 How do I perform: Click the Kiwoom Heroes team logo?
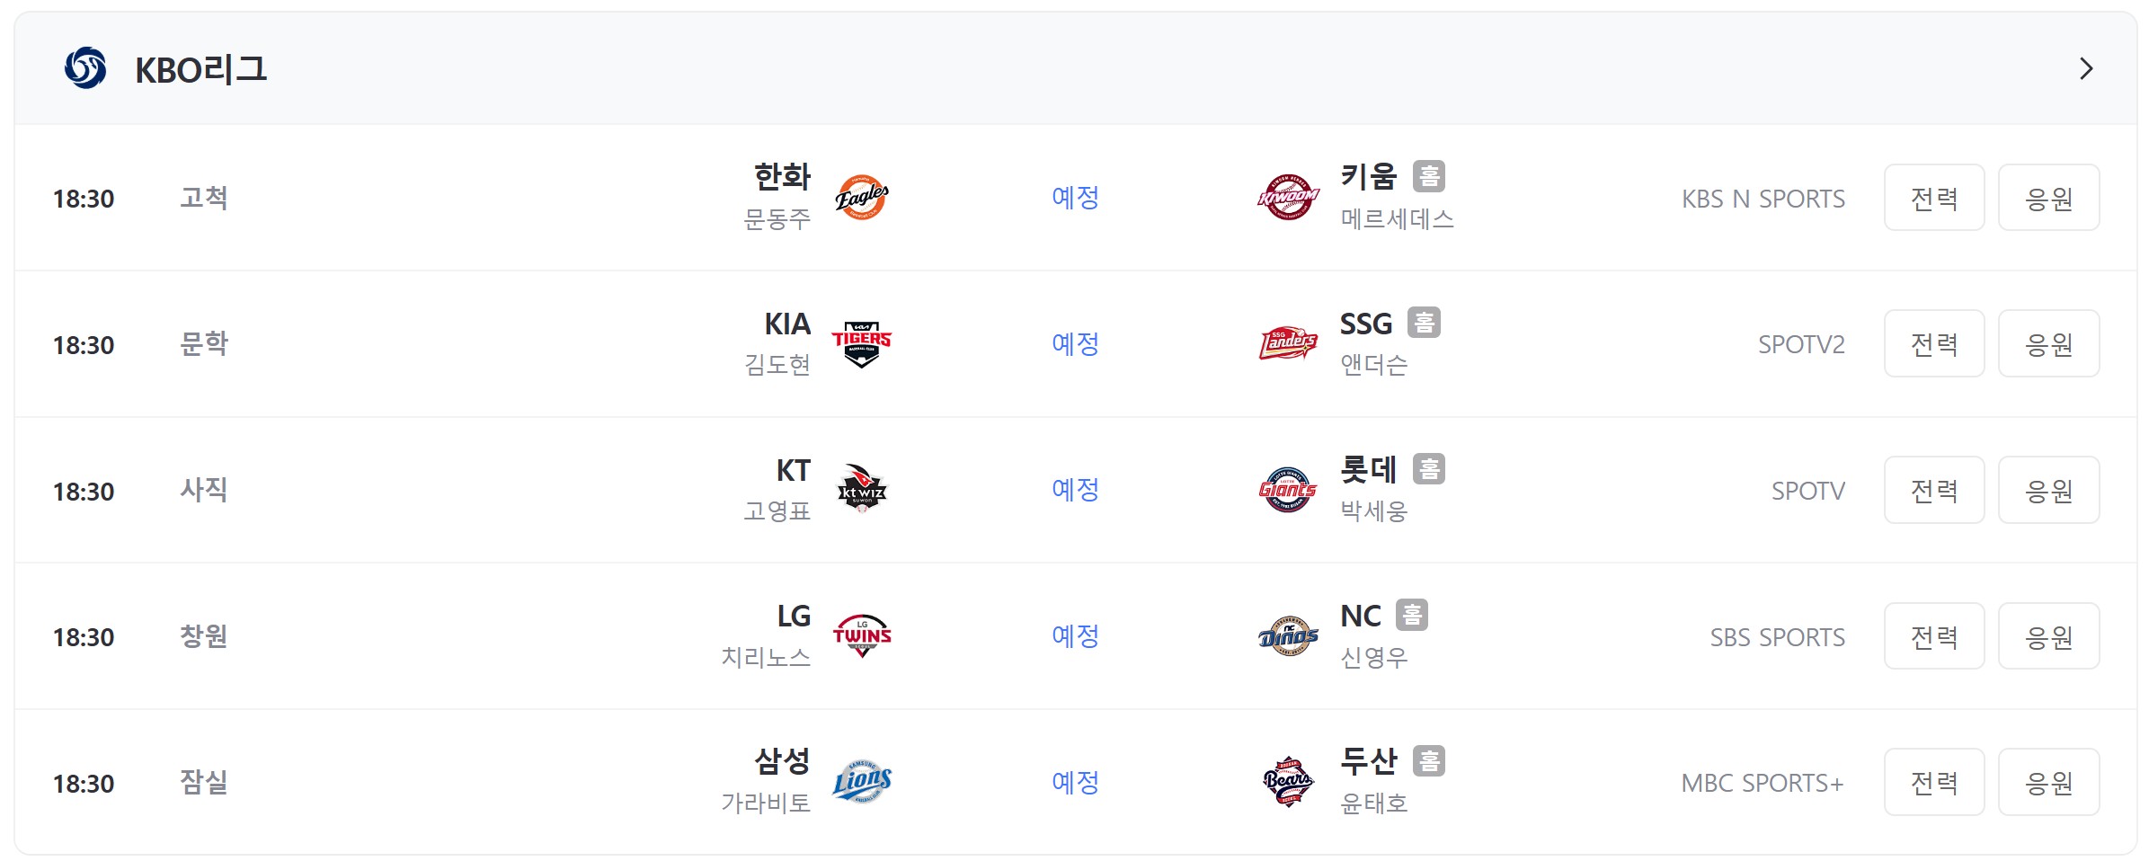[1288, 198]
